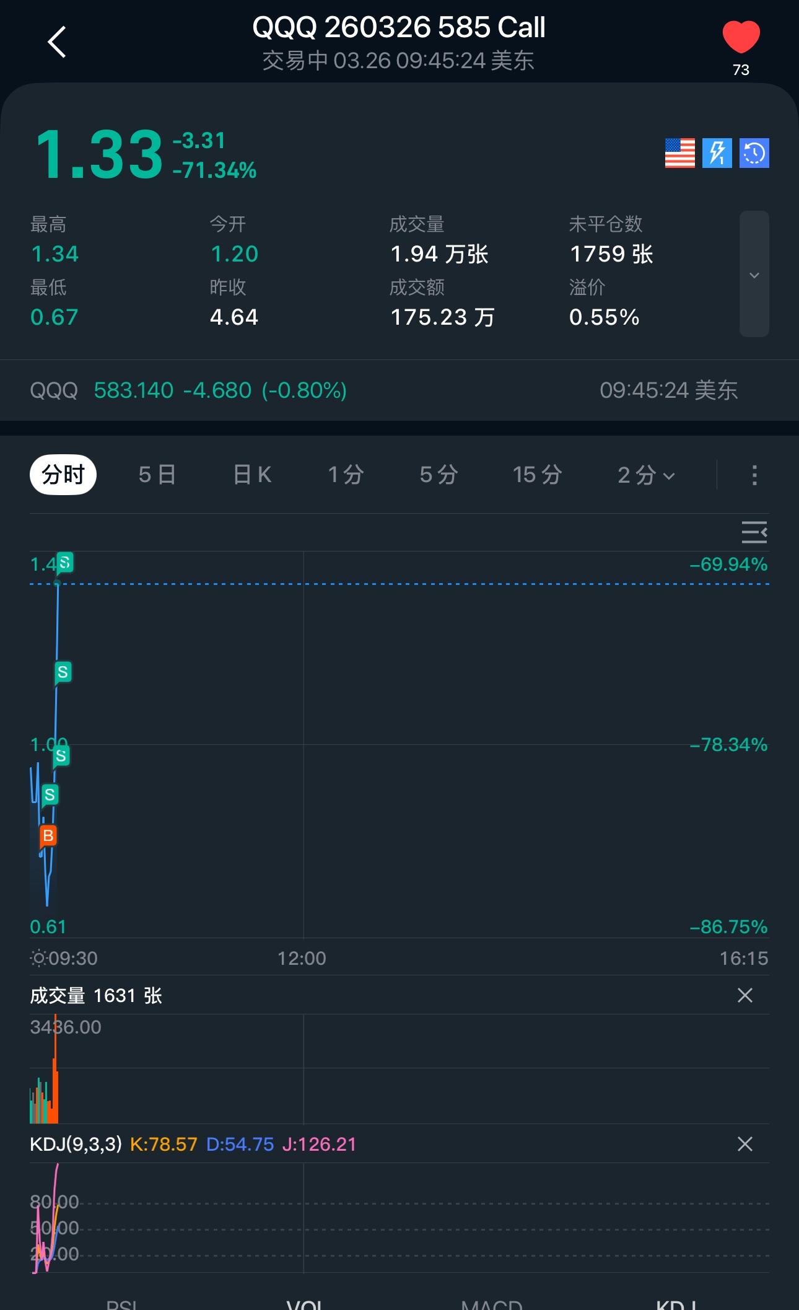Viewport: 799px width, 1310px height.
Task: Tap the chart side panel collapse icon
Action: coord(754,532)
